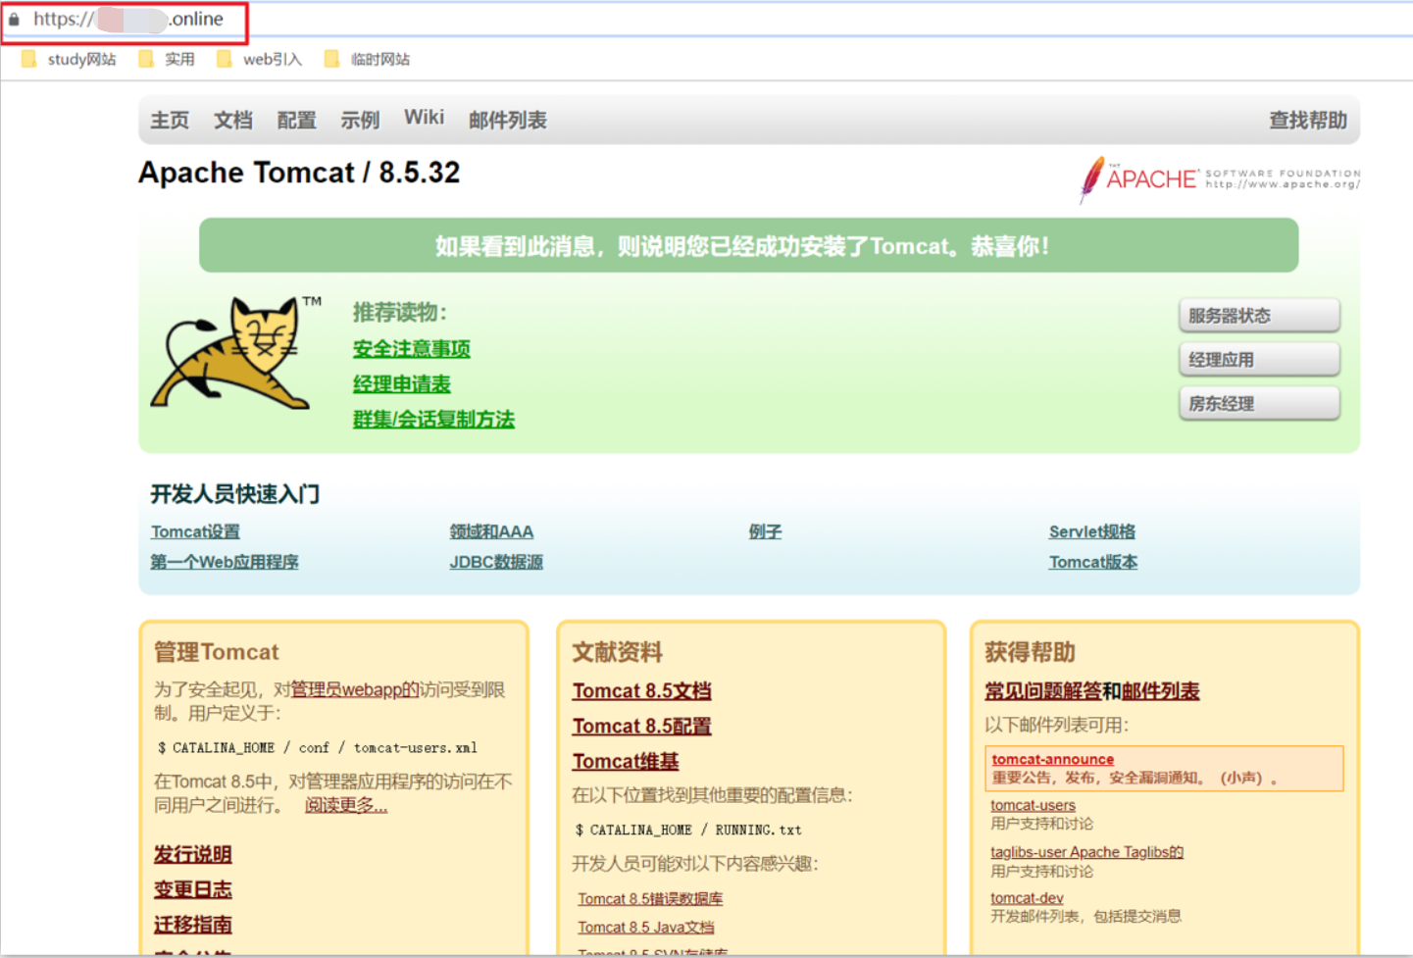Open 配置 in navigation bar
Image resolution: width=1413 pixels, height=958 pixels.
pos(296,120)
